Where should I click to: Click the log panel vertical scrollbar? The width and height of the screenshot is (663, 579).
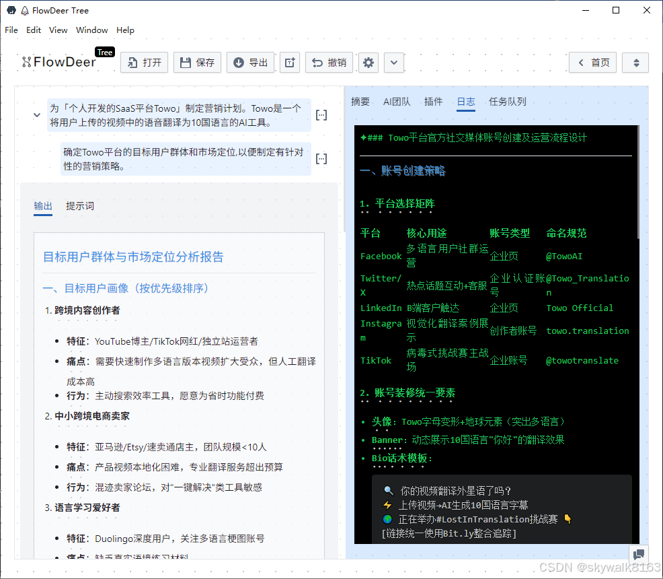[637, 182]
